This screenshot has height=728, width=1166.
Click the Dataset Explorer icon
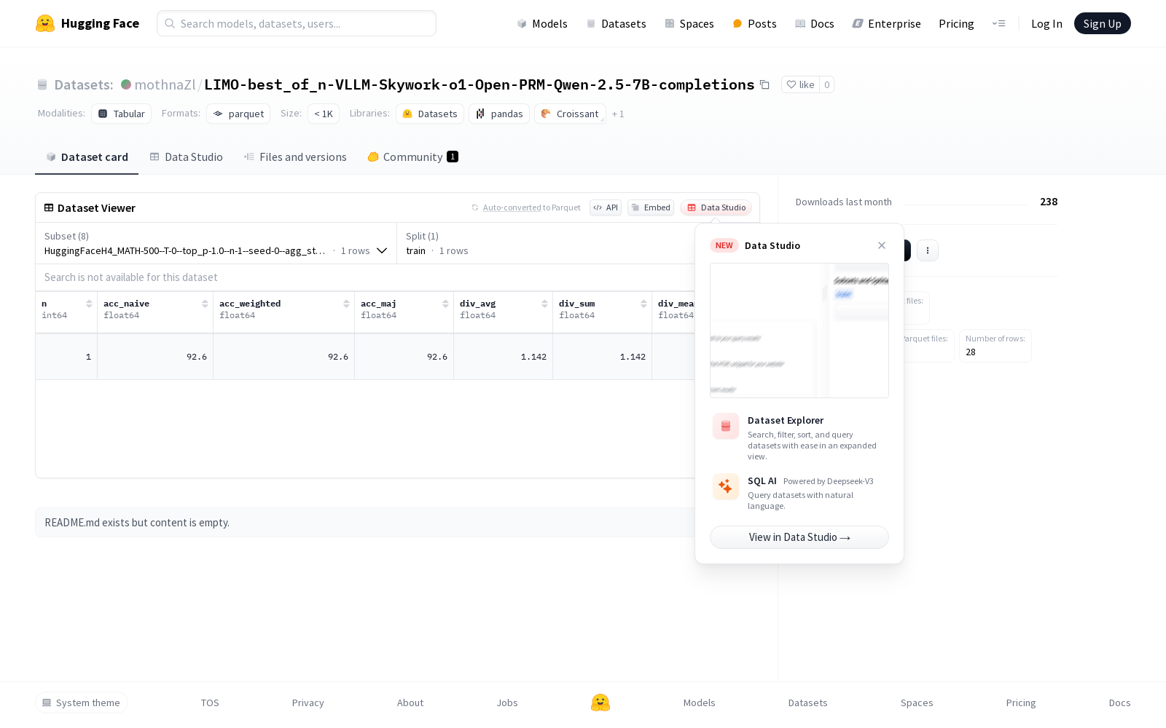tap(726, 427)
